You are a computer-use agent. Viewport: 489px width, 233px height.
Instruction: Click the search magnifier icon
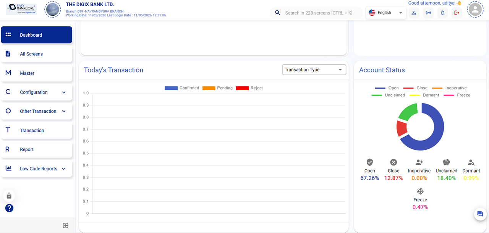point(278,13)
